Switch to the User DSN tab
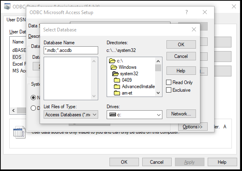Screen dimensions: 242x171 16,20
